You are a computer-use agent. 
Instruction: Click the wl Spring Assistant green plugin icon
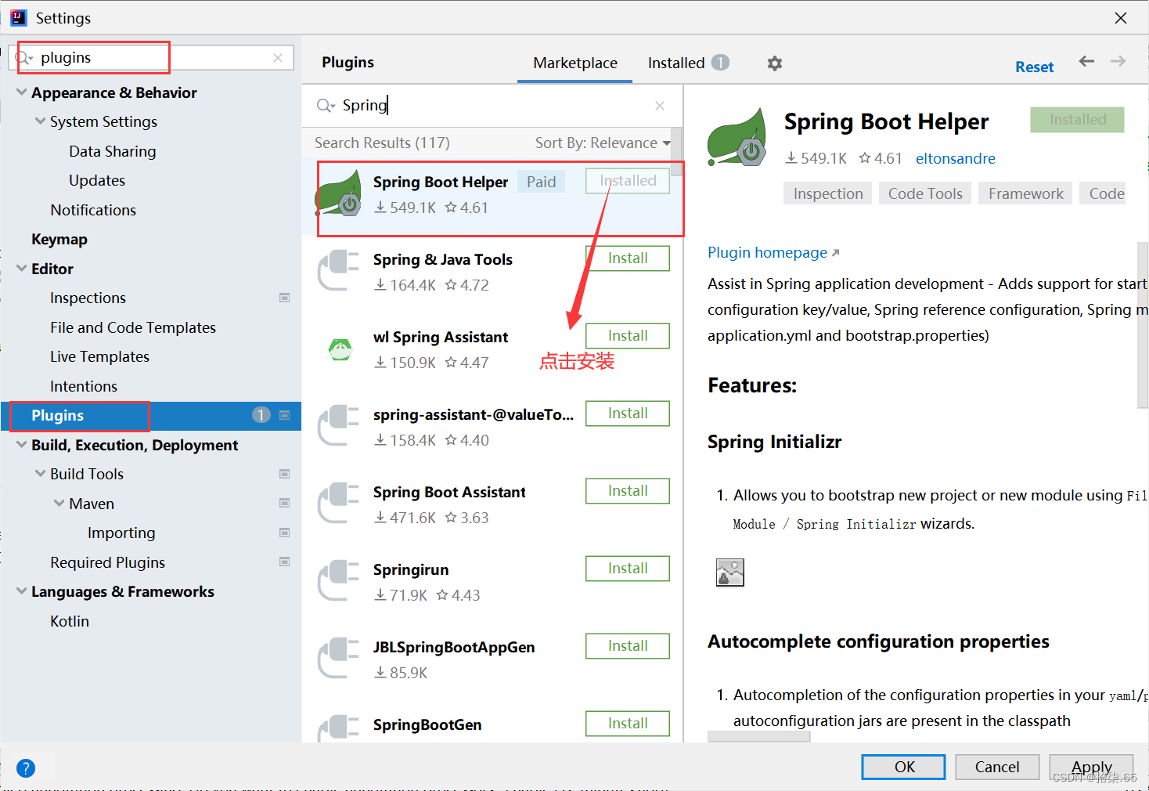[340, 349]
